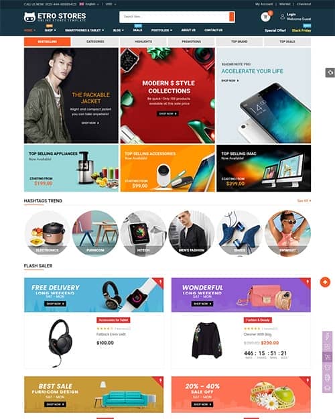
Task: Expand the English language dropdown
Action: pos(89,4)
